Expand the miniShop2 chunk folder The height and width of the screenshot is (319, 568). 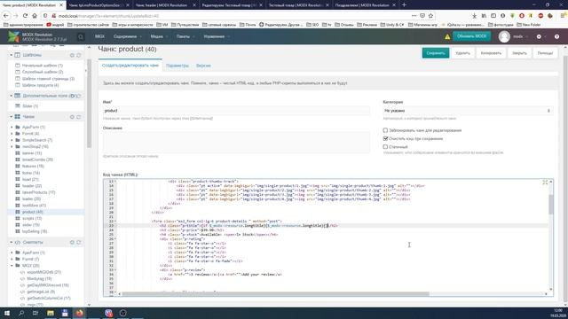12,146
